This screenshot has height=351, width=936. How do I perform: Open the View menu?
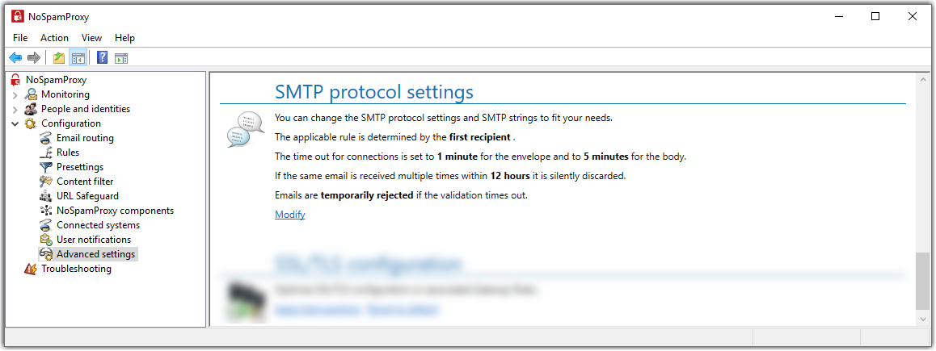(x=91, y=38)
